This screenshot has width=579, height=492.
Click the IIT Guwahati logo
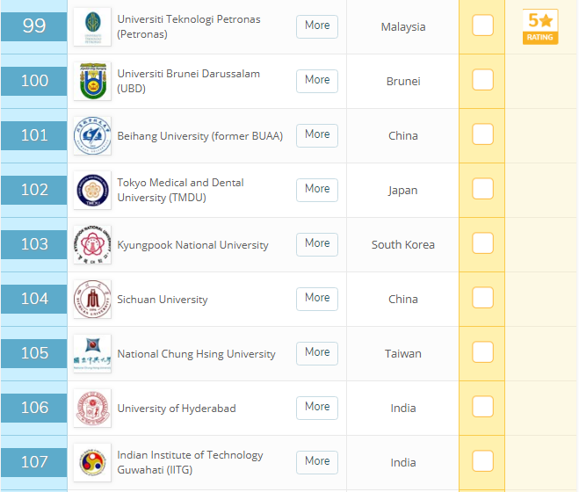point(92,462)
